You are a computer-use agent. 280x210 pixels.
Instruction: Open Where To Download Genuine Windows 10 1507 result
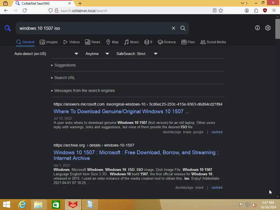tap(121, 112)
